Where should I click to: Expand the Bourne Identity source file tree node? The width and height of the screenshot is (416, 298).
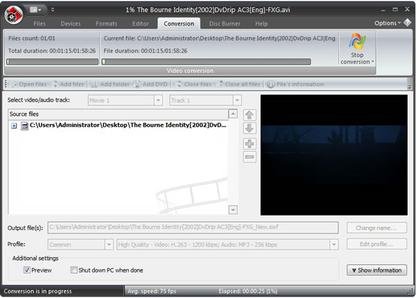[x=14, y=125]
